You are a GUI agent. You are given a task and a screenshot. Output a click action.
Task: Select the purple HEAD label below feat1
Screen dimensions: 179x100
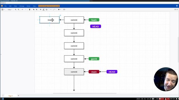coord(96,26)
